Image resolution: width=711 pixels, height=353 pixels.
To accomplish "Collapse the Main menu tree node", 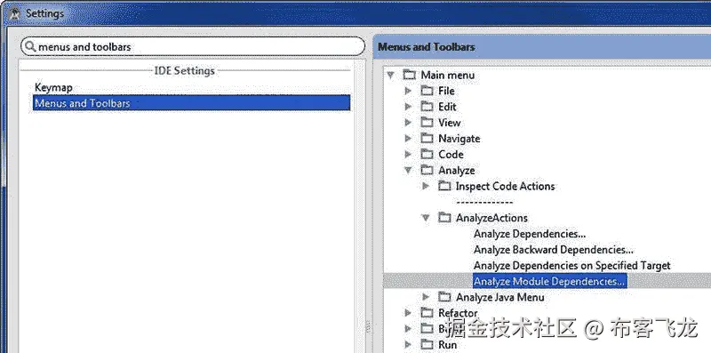I will point(390,75).
